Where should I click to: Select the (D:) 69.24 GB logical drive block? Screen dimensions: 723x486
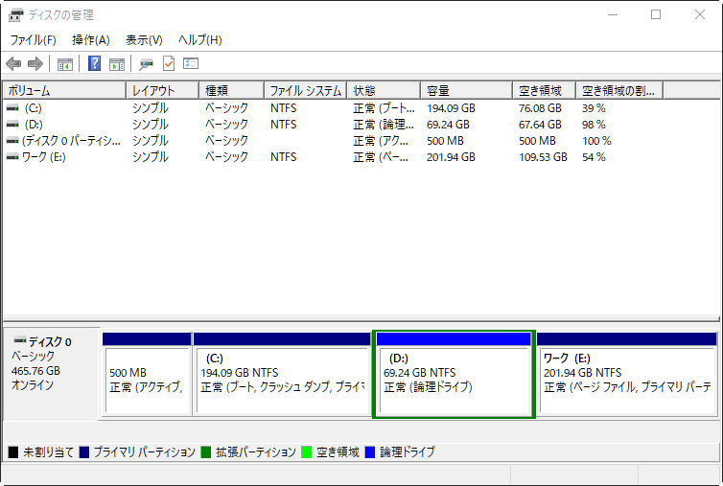click(x=454, y=375)
